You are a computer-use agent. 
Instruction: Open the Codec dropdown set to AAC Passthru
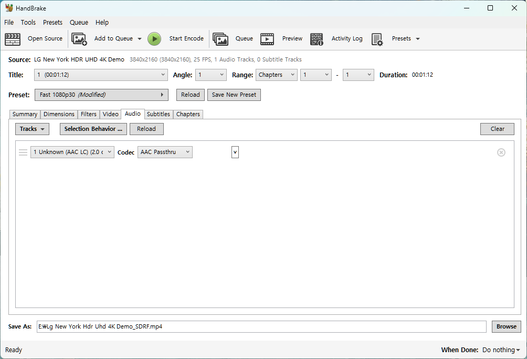(x=165, y=152)
